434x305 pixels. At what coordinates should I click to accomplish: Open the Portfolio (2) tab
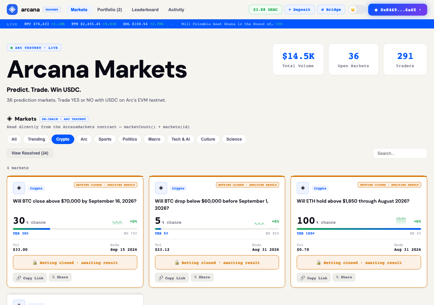[110, 9]
